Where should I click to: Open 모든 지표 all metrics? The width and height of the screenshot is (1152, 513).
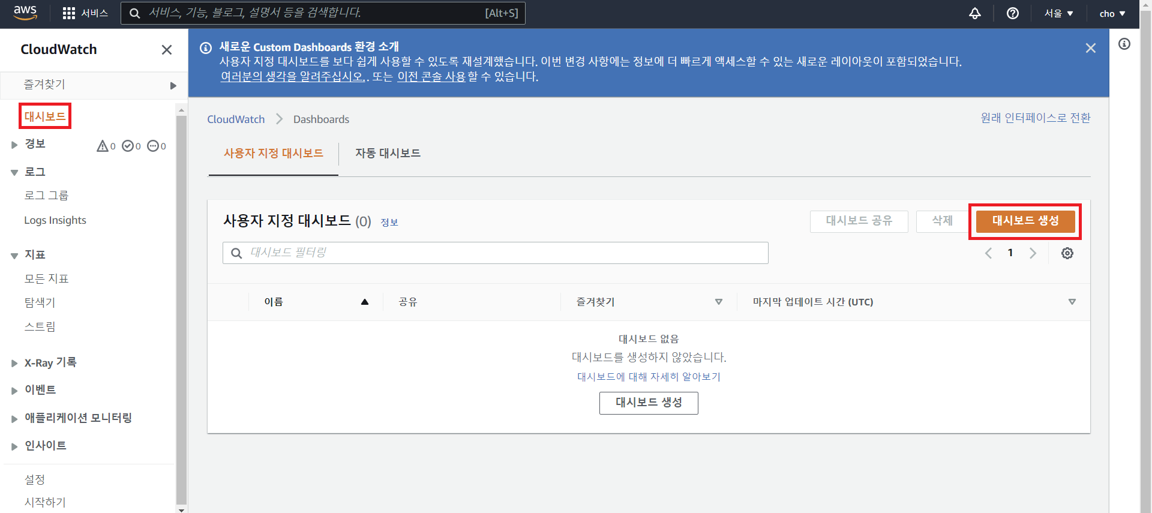46,278
